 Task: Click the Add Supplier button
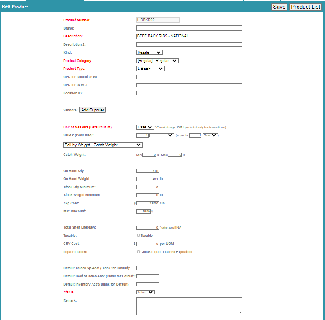pos(93,110)
